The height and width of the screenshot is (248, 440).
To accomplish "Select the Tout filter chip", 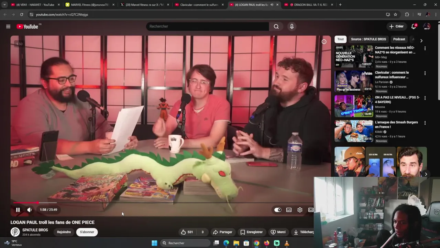I will tap(340, 39).
